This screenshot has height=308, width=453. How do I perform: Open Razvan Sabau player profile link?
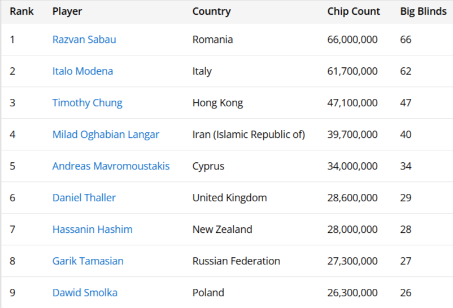click(84, 40)
